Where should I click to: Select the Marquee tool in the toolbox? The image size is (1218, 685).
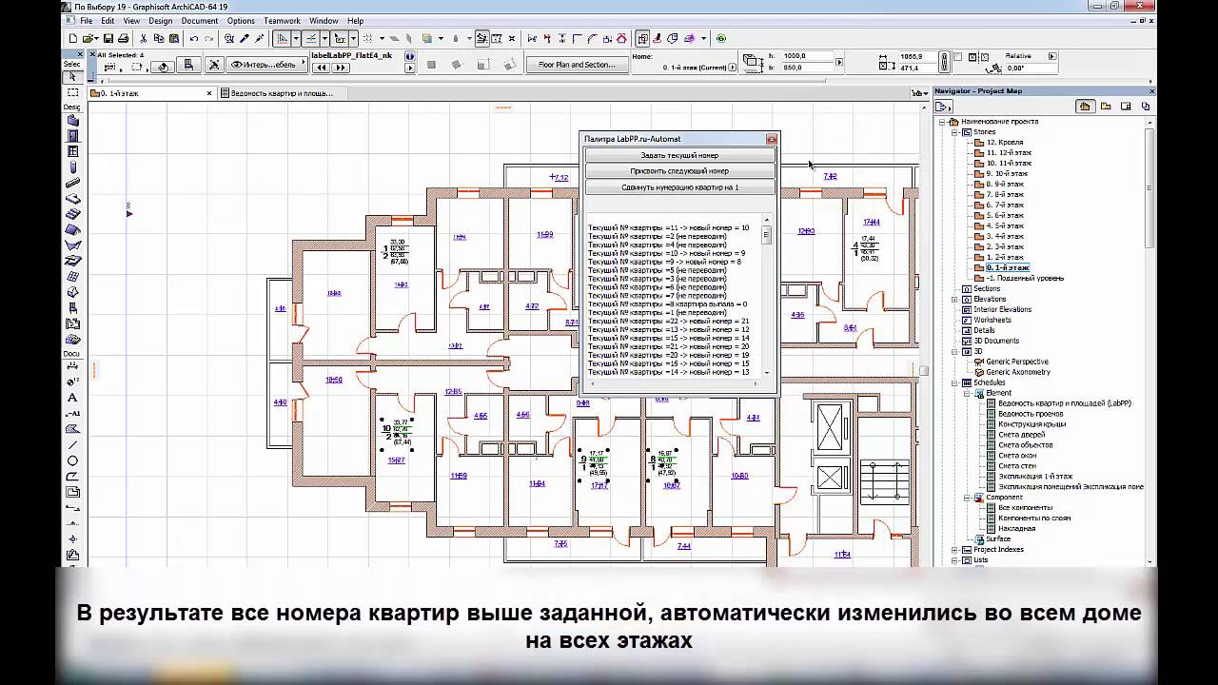pos(72,92)
